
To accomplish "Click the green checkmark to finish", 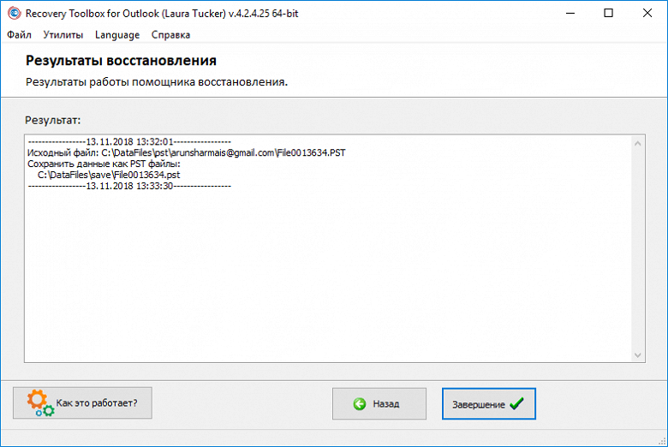I will point(516,404).
